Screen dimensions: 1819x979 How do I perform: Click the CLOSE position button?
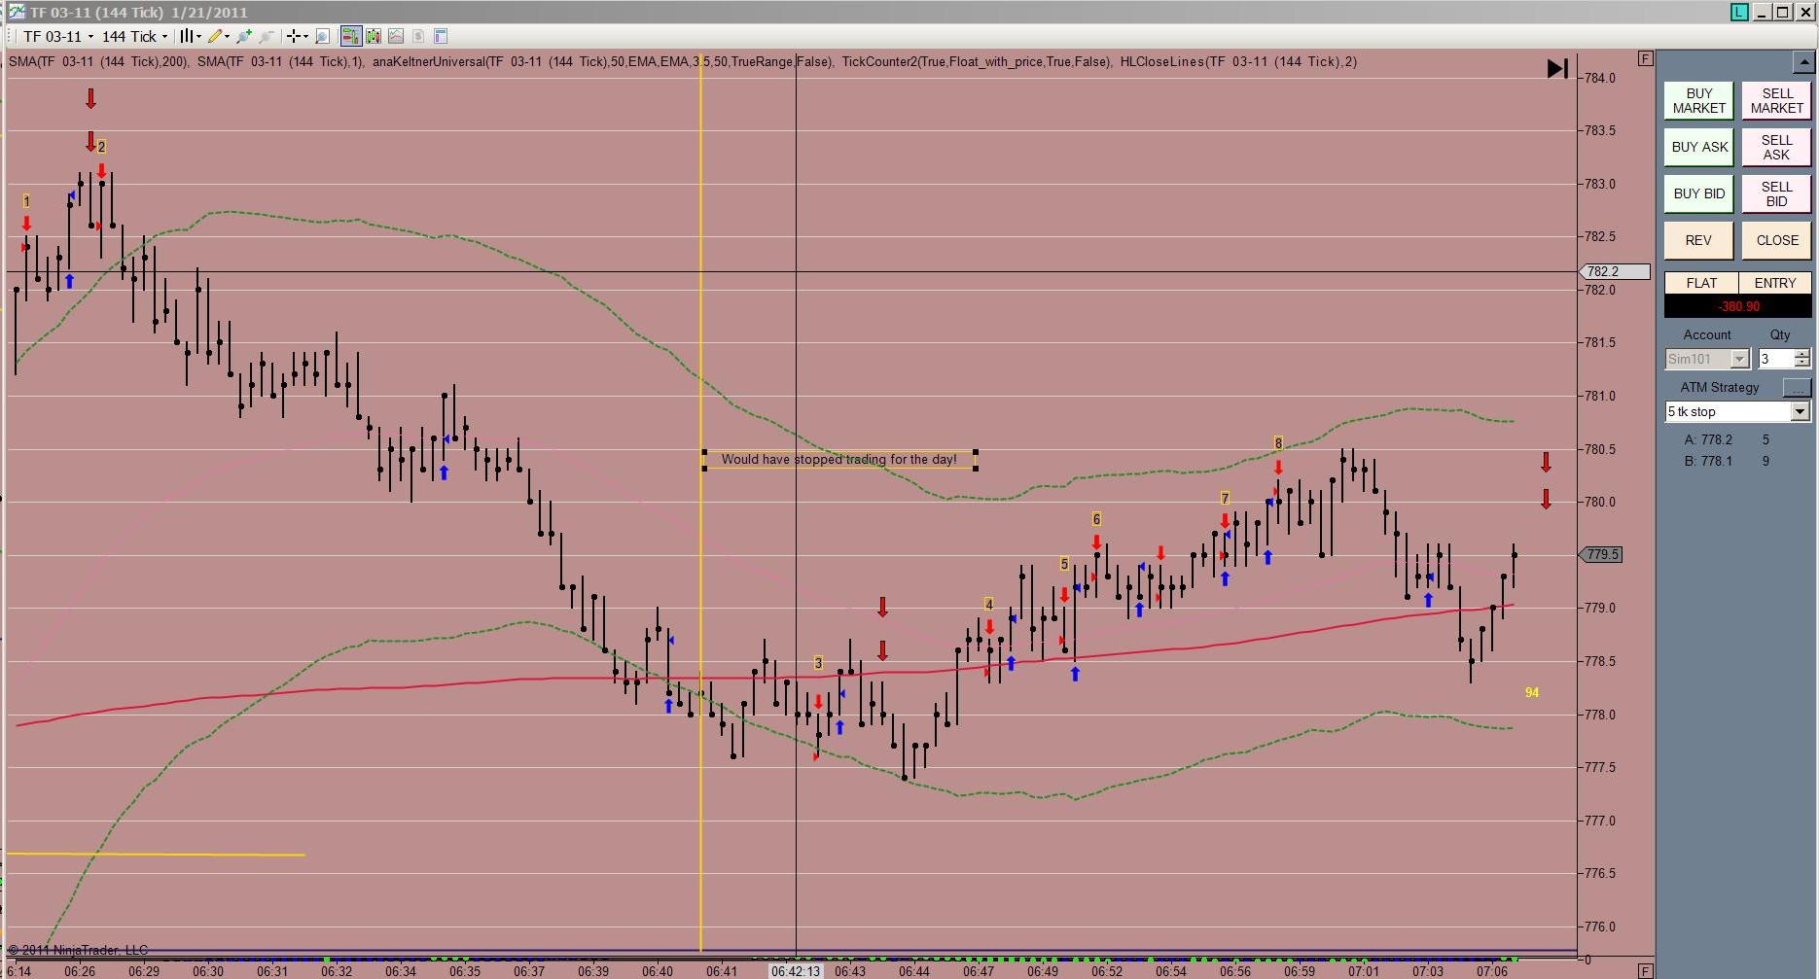[1776, 240]
